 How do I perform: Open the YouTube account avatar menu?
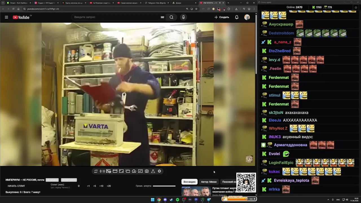click(247, 17)
